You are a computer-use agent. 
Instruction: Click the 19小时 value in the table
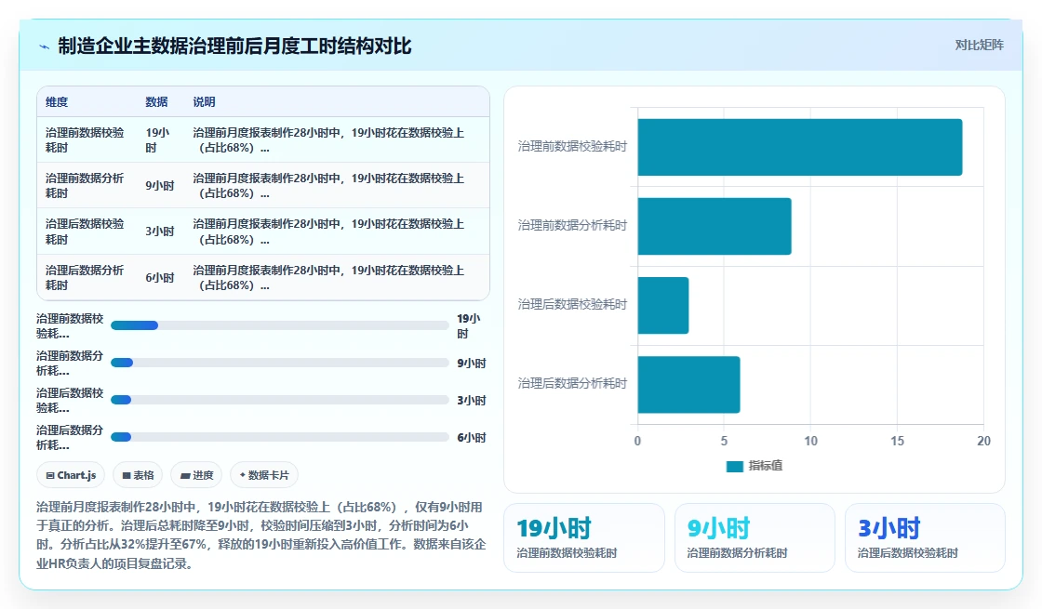tap(157, 140)
